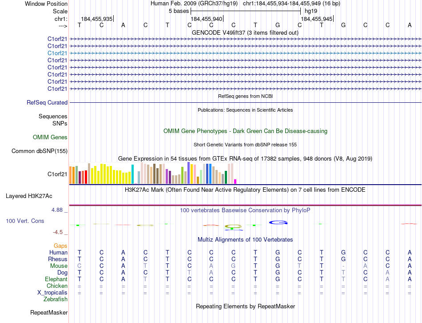Select the Human species row label
The height and width of the screenshot is (323, 422).
(58, 252)
